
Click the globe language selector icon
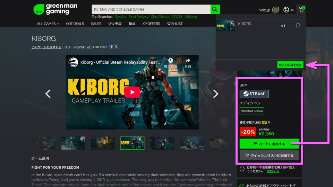(286, 10)
